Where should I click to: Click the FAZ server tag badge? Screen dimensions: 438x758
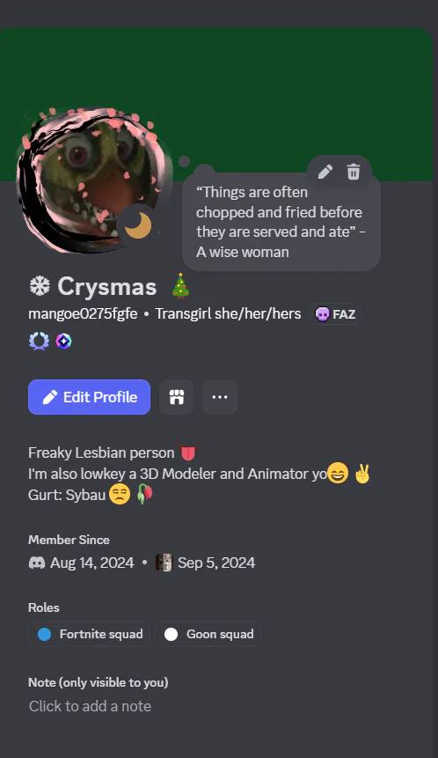(335, 314)
